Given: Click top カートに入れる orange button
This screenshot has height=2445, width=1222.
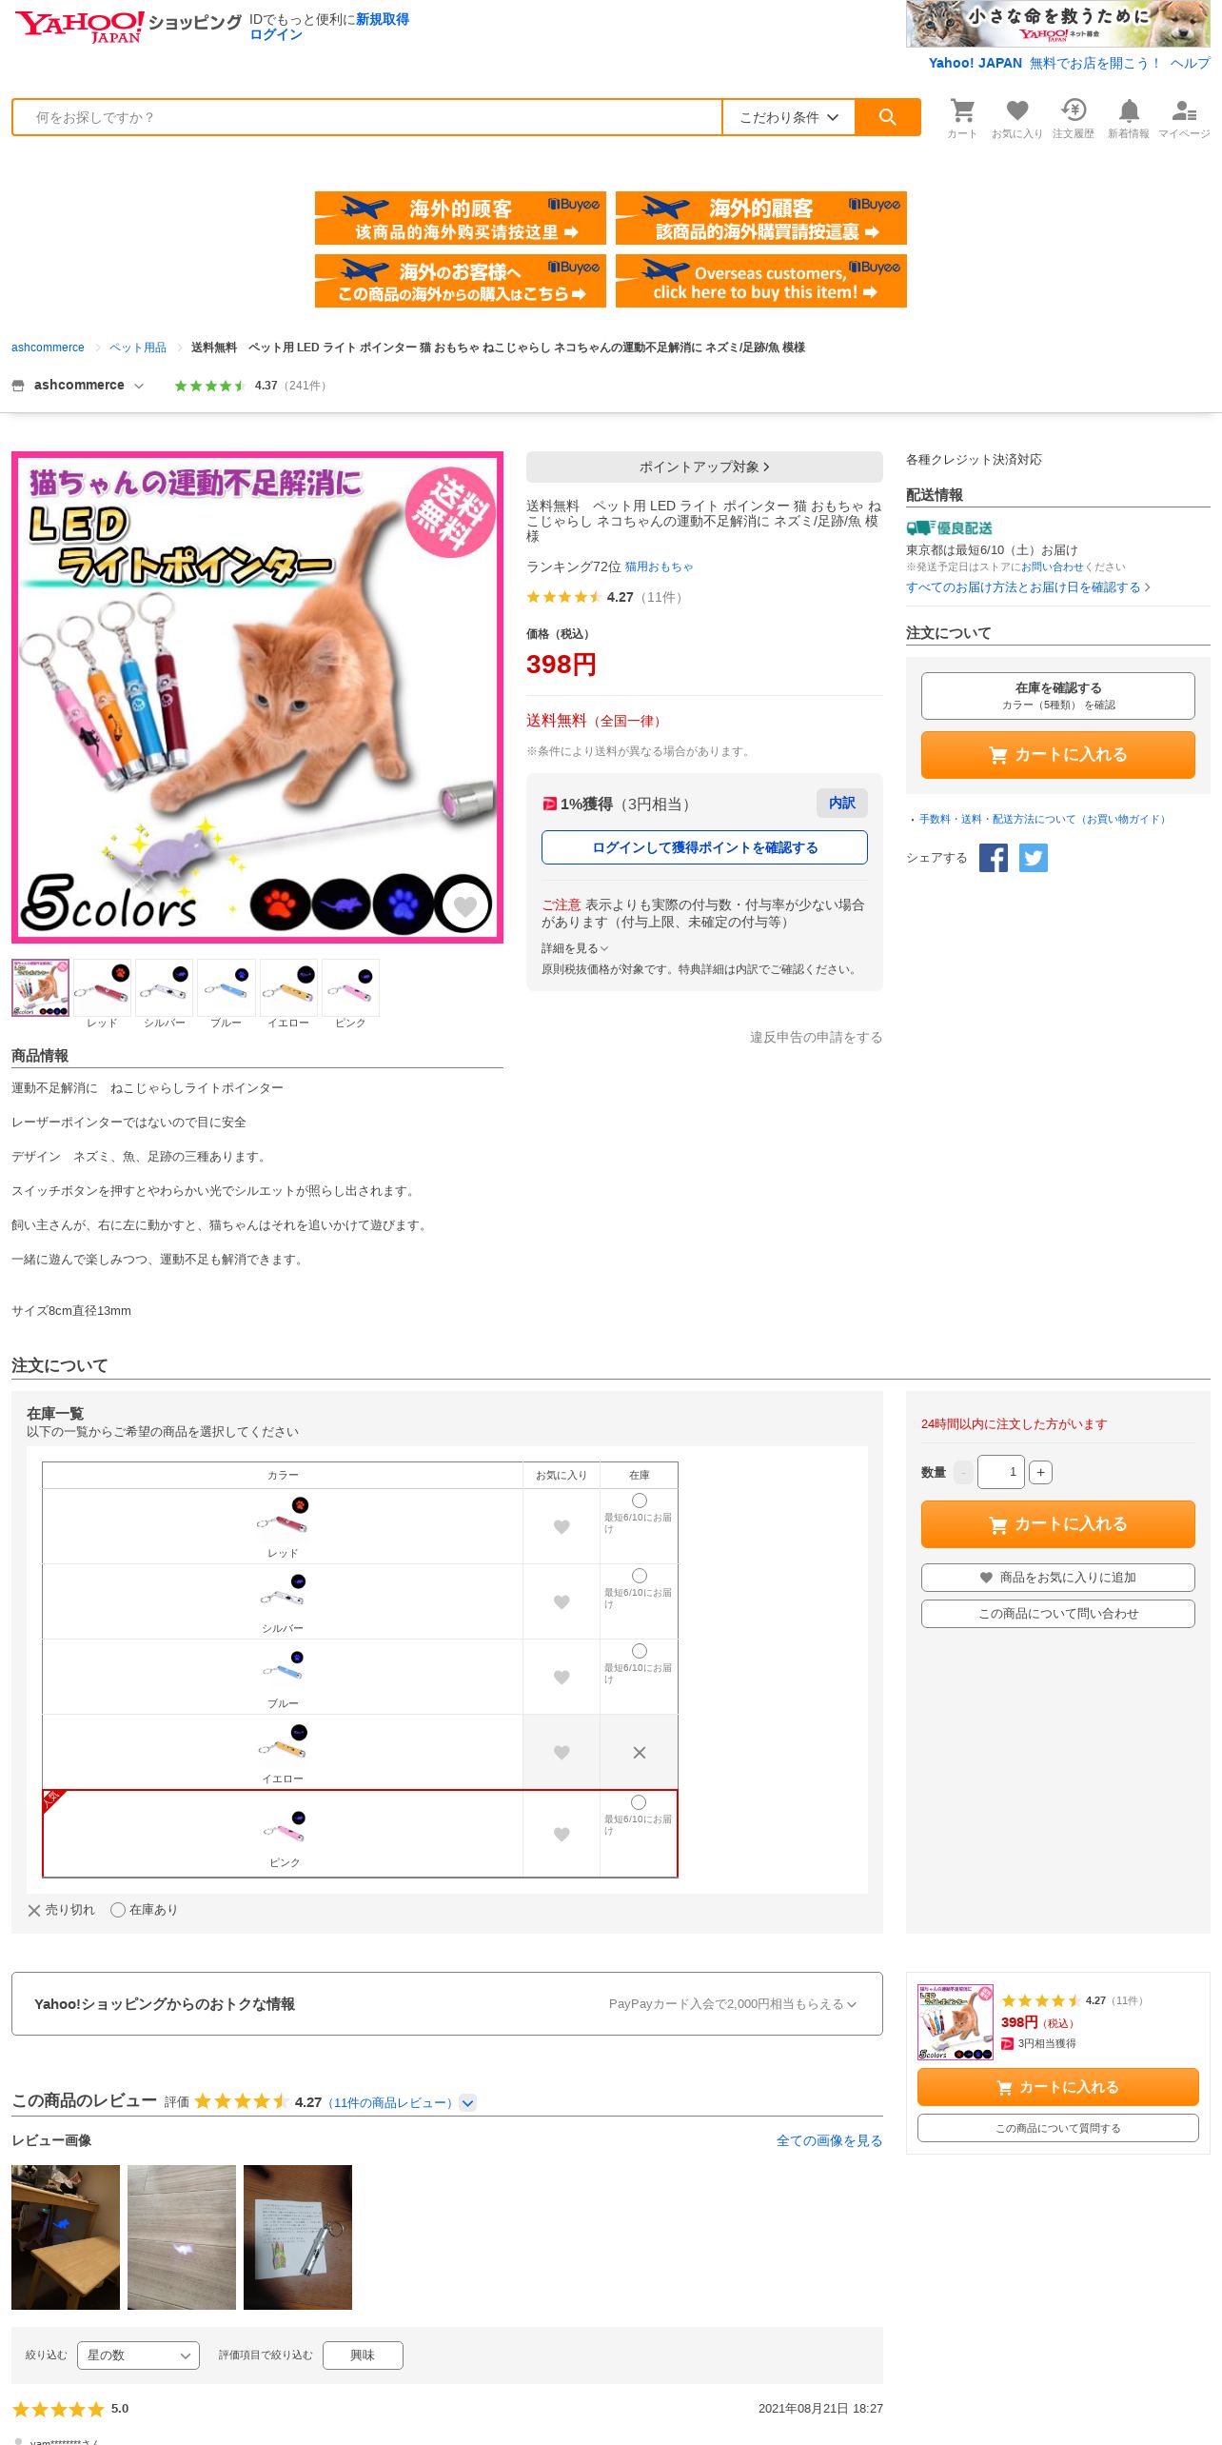Looking at the screenshot, I should pos(1058,755).
